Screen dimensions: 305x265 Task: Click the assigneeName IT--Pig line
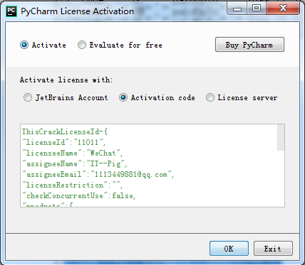pyautogui.click(x=75, y=163)
